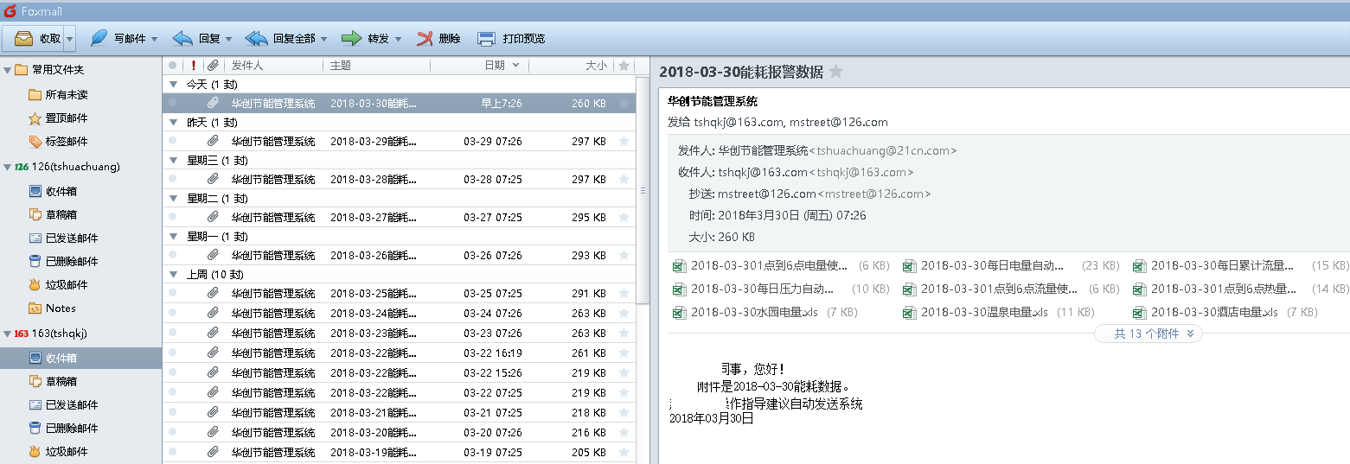Viewport: 1350px width, 464px height.
Task: Click the 删除 delete icon
Action: [425, 39]
